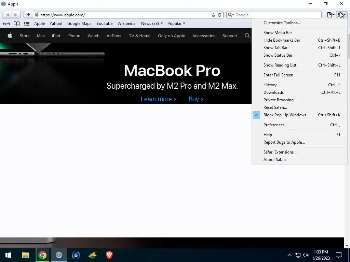Select Show Status Bar
Screen dimensions: 350x262
pyautogui.click(x=299, y=55)
